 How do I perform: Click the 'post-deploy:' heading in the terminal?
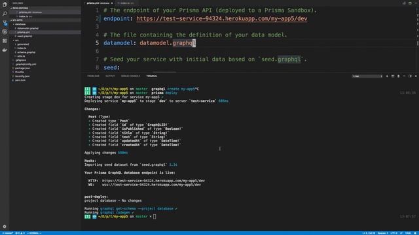tap(96, 196)
